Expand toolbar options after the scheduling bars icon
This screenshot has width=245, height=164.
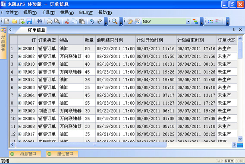tap(202, 21)
